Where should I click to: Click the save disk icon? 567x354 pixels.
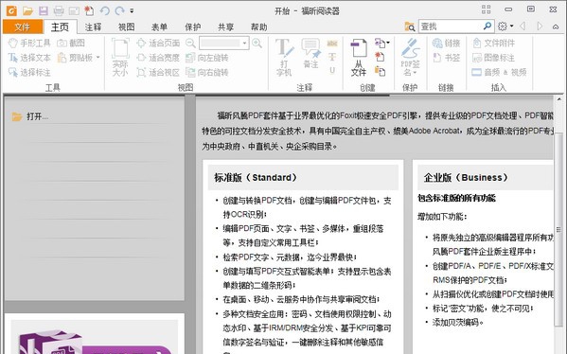point(44,10)
